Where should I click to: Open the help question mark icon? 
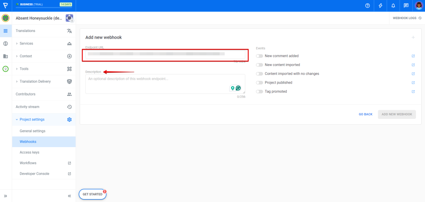(367, 6)
